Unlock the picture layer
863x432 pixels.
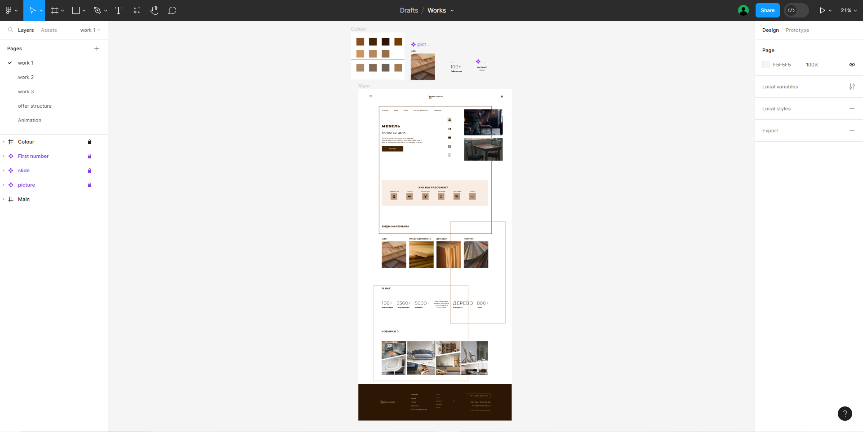click(89, 185)
